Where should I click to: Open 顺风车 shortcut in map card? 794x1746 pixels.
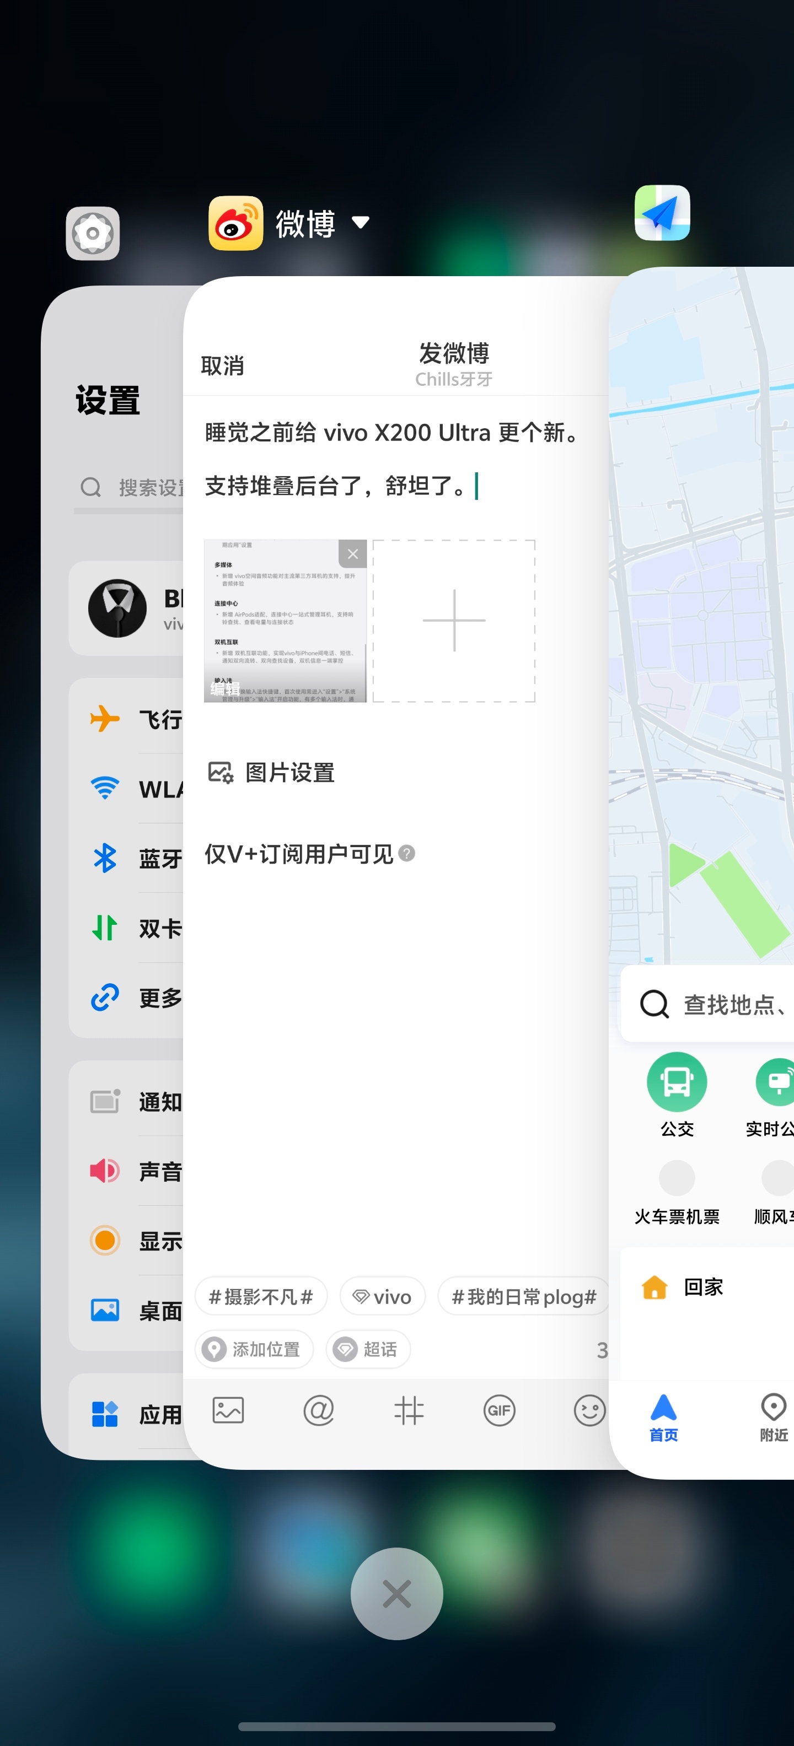coord(774,1193)
